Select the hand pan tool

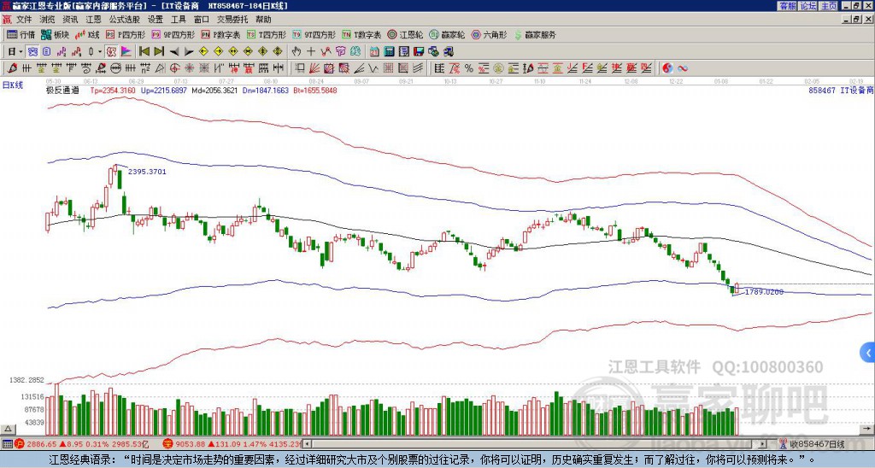click(296, 52)
